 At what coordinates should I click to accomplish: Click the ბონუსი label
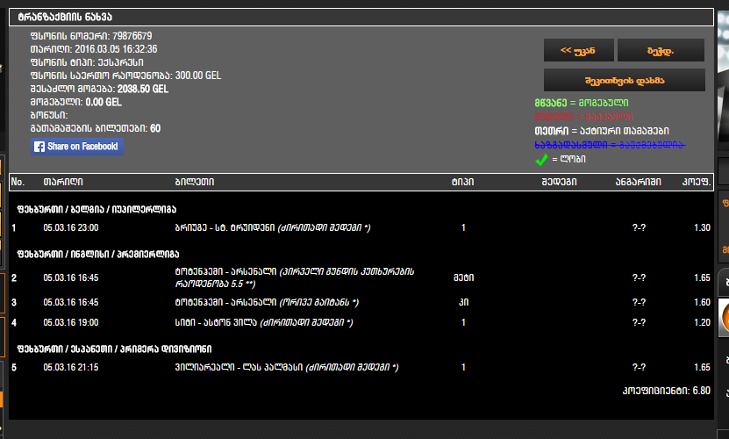click(x=49, y=115)
